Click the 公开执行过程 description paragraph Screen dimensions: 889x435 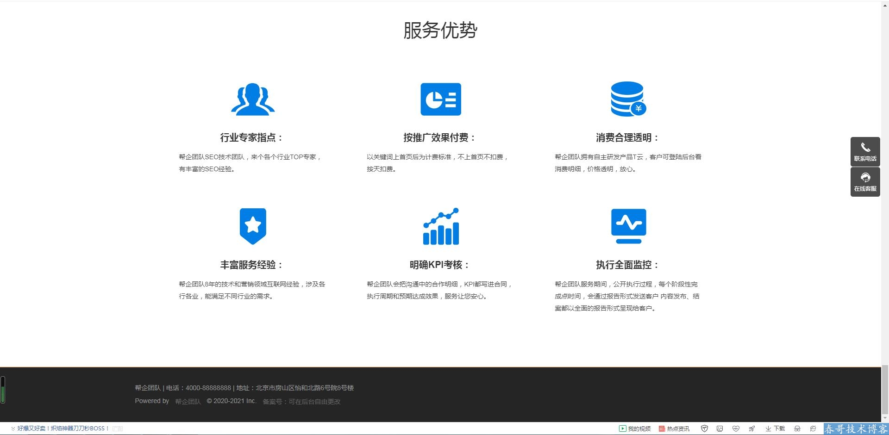627,296
